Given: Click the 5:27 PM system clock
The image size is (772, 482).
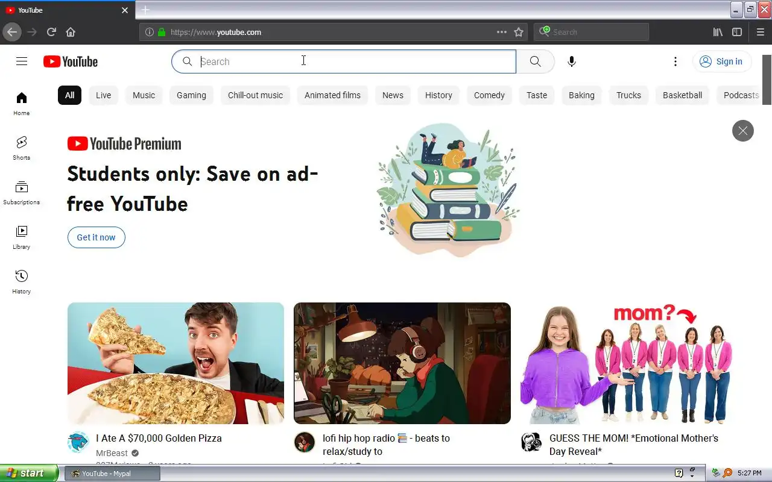Looking at the screenshot, I should (x=750, y=474).
